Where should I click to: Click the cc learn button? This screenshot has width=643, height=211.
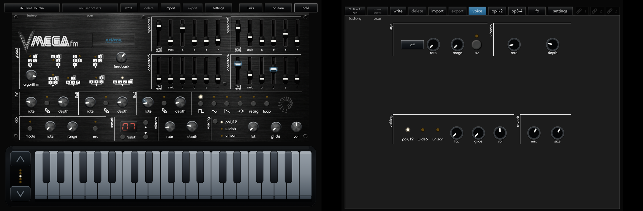coord(278,8)
